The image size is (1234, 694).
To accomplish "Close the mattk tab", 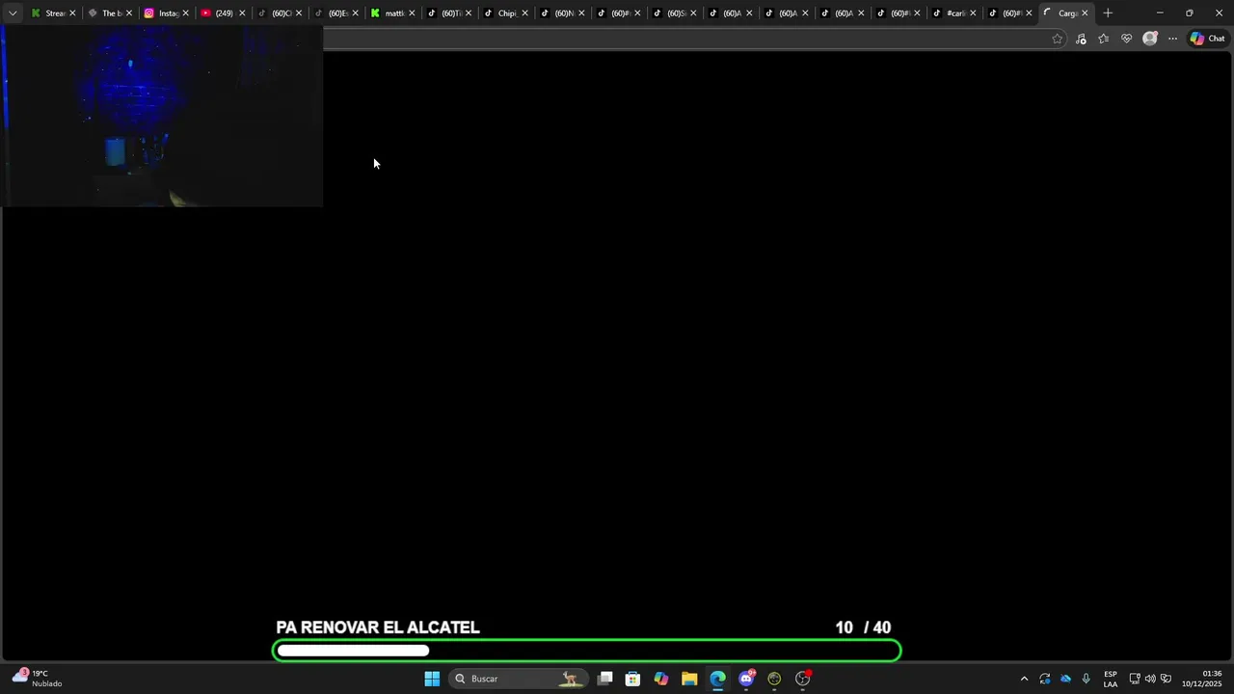I will [412, 13].
